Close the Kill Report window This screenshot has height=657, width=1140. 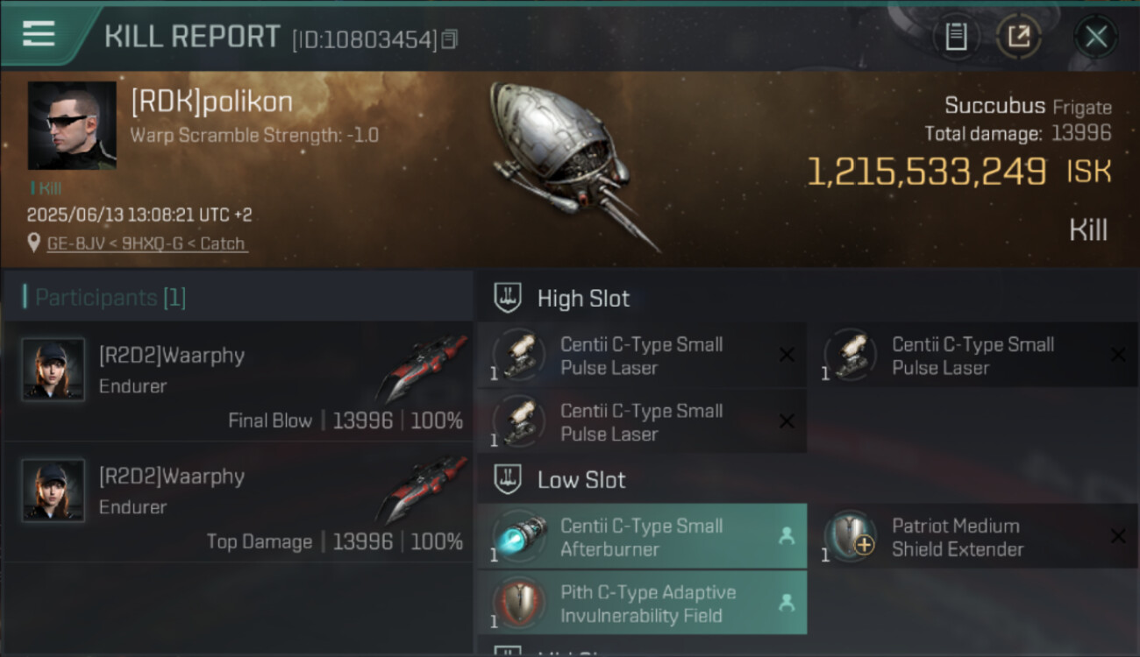click(1096, 36)
